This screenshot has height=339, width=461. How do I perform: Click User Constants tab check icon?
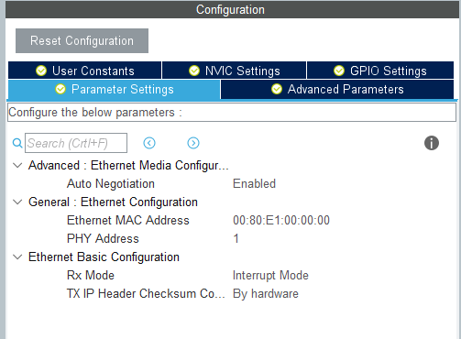click(41, 71)
